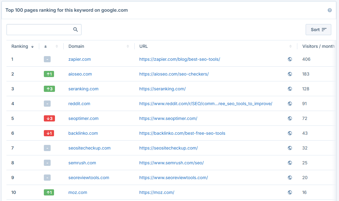339x201 pixels.
Task: Open the seoptimer.com domain link
Action: pos(83,118)
